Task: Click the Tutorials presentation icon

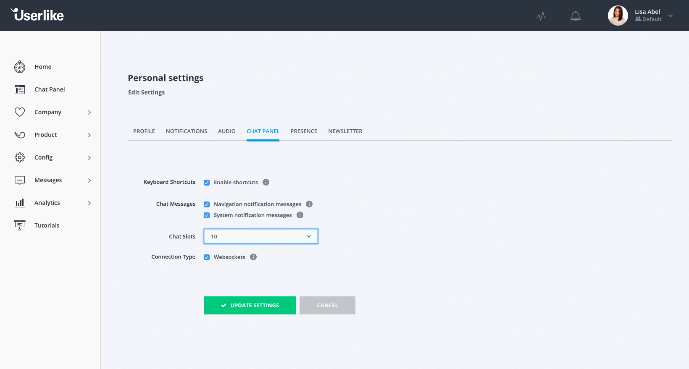Action: pos(20,225)
